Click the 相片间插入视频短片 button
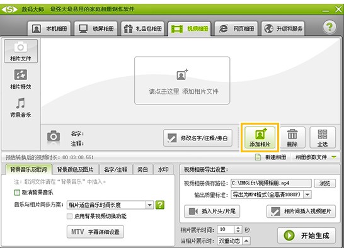 301,211
